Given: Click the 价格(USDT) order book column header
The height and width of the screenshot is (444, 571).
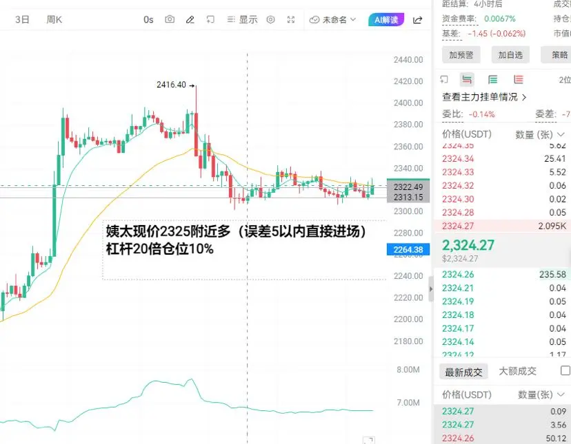Looking at the screenshot, I should point(467,134).
